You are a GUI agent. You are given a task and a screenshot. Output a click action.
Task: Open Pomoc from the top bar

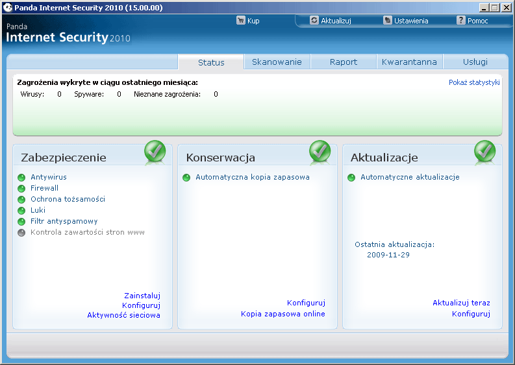477,21
